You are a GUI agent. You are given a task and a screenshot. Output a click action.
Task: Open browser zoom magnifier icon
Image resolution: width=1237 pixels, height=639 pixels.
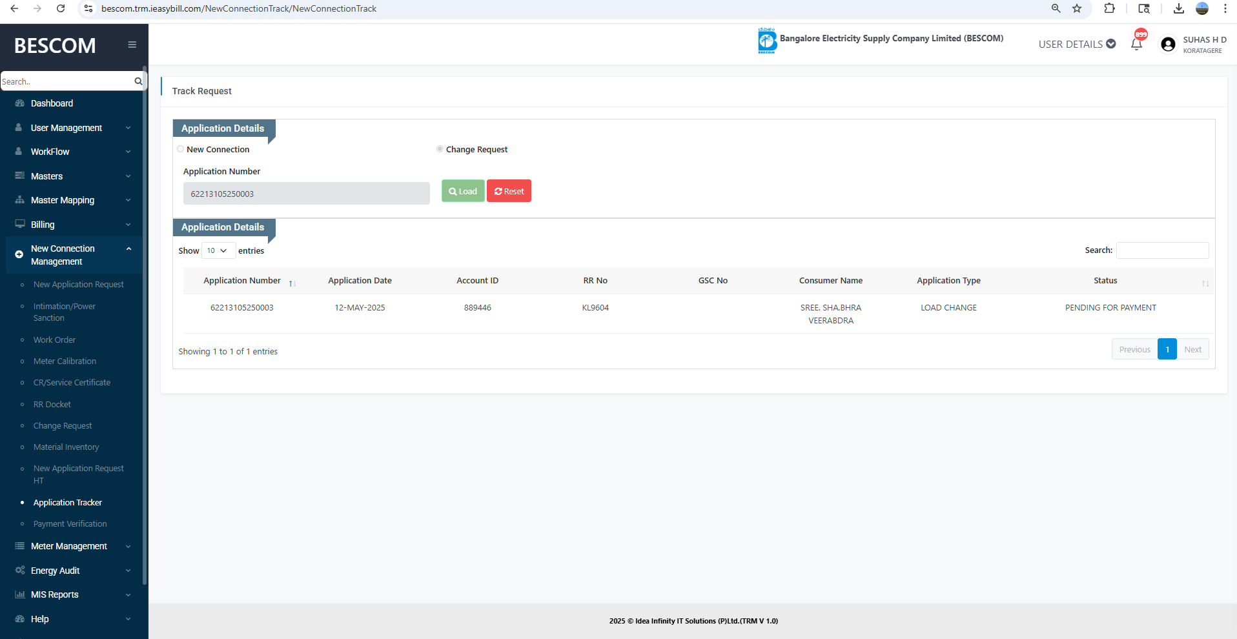[x=1056, y=8]
